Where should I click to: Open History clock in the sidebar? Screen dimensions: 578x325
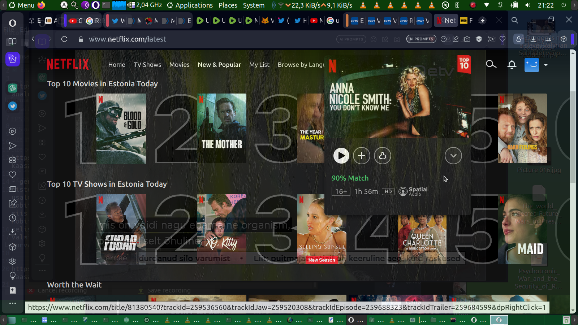tap(13, 218)
